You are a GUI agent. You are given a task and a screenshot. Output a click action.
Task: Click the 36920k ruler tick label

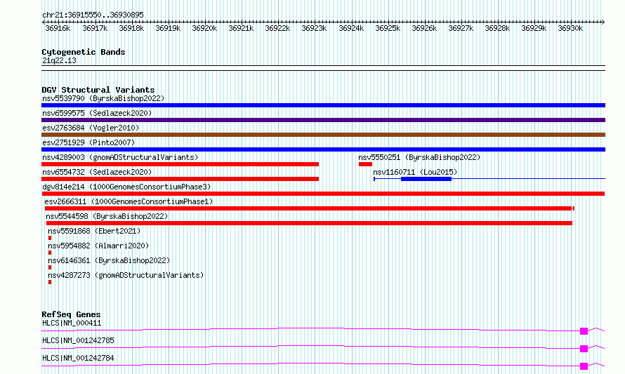[204, 28]
